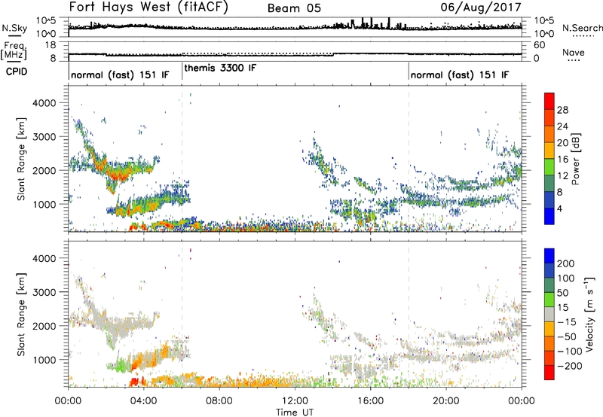
Task: Click the green segment of the Velocity color bar
Action: click(x=549, y=300)
